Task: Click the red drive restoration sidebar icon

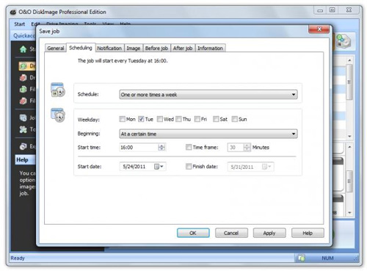Action: pyautogui.click(x=23, y=78)
